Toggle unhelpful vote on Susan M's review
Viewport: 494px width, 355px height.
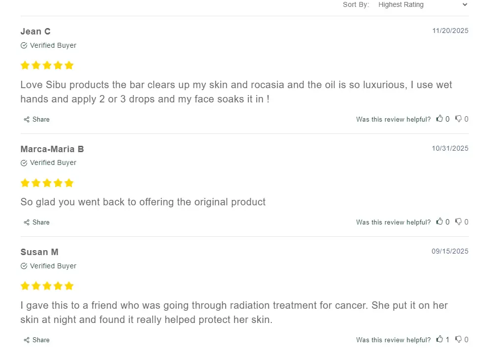click(x=459, y=339)
